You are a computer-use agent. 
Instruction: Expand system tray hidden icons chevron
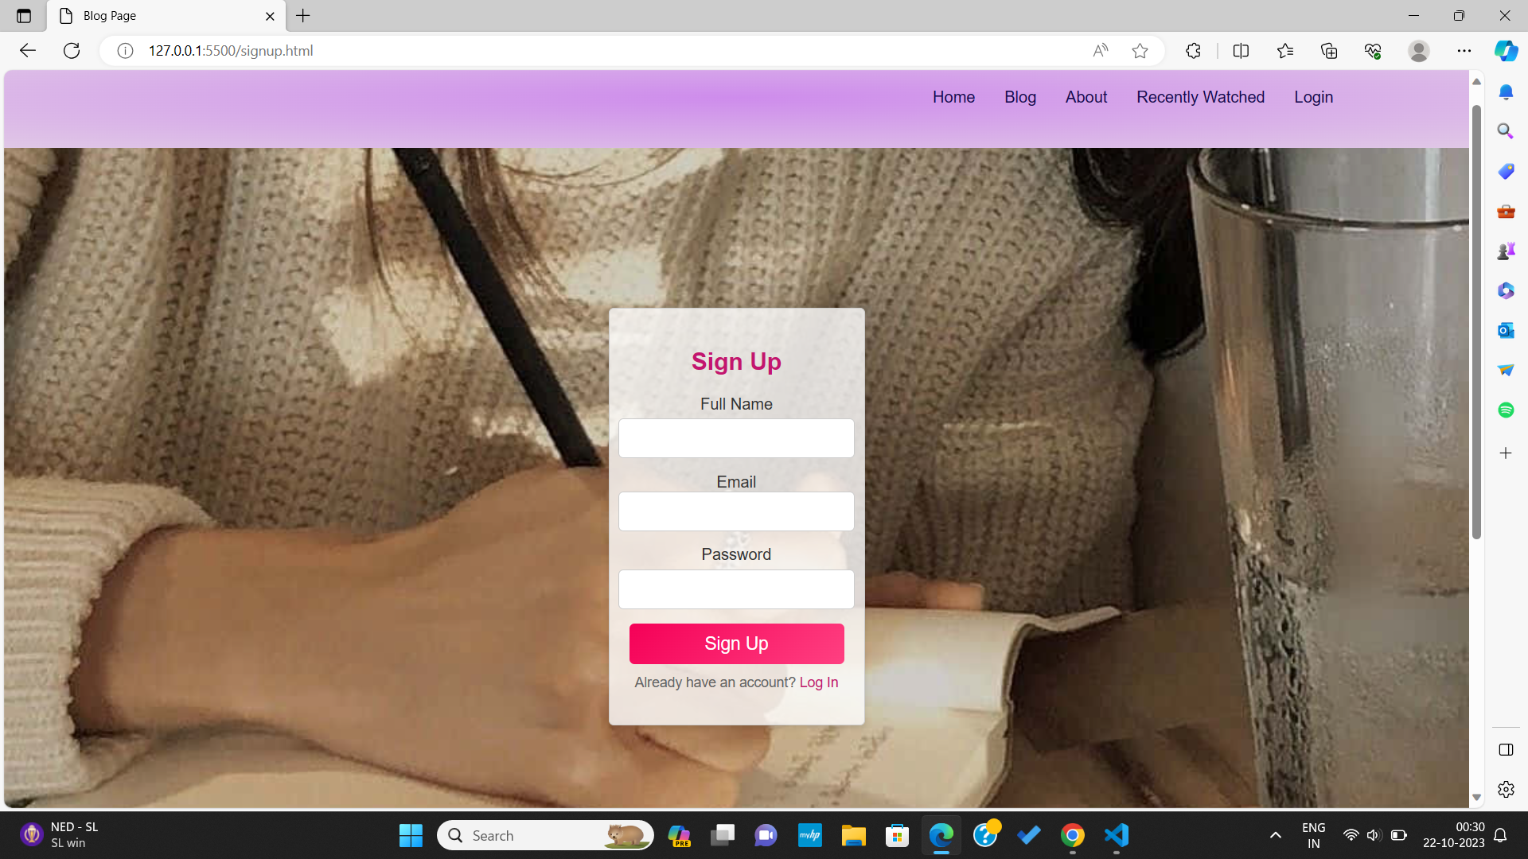point(1276,835)
